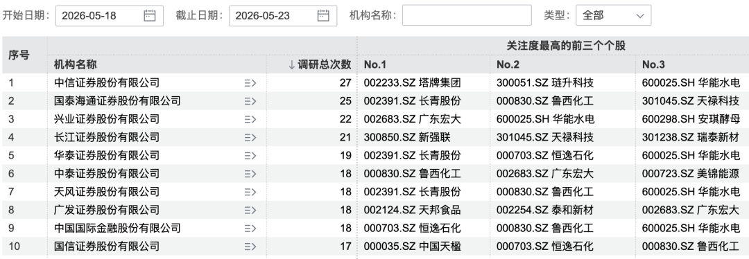Image resolution: width=749 pixels, height=259 pixels.
Task: Click stock 600298.SH 安琪酵母
Action: 691,119
